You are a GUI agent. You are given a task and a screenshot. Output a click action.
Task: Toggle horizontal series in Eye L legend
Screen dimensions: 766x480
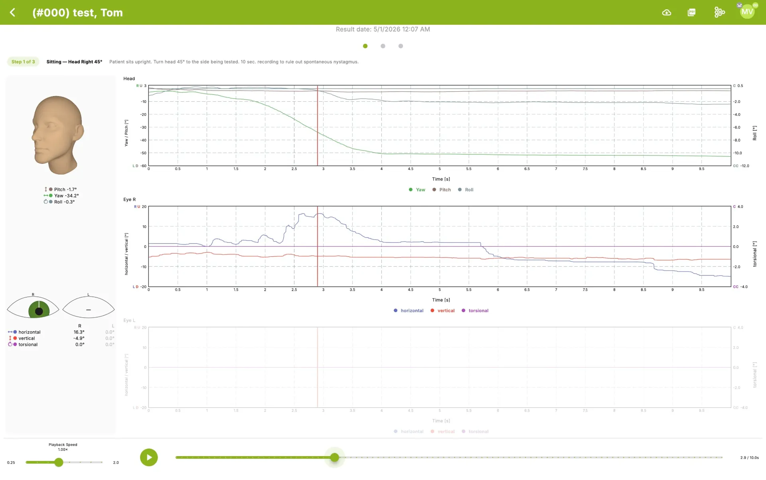(409, 431)
